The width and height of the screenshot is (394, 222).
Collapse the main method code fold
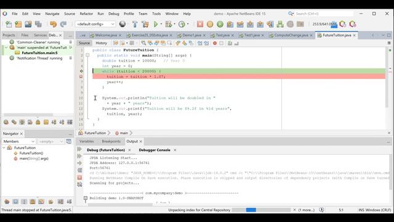click(87, 55)
